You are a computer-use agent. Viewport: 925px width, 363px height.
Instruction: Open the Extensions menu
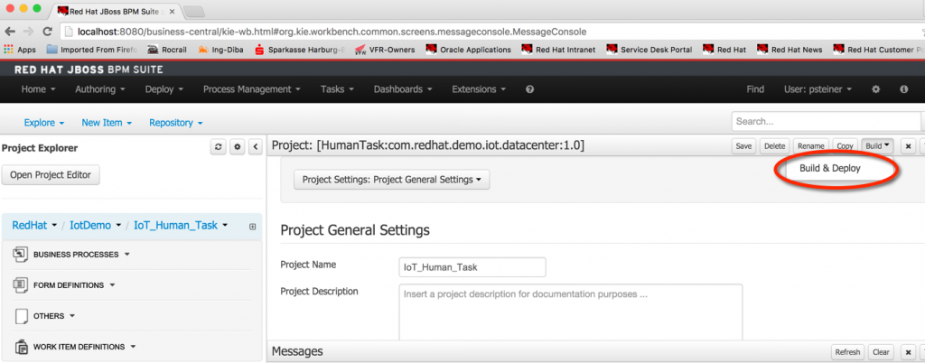479,89
